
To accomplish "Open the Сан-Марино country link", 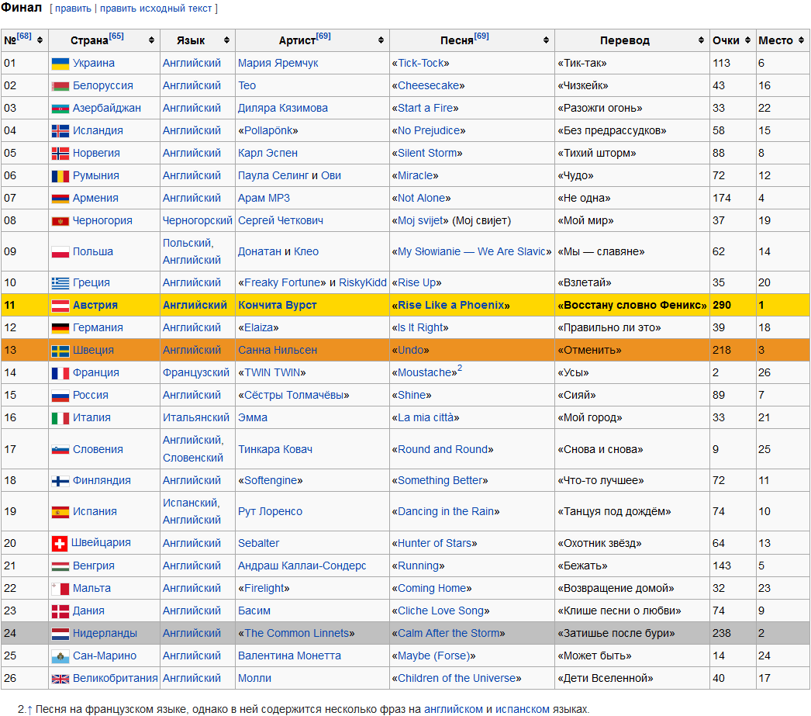I will (x=105, y=656).
